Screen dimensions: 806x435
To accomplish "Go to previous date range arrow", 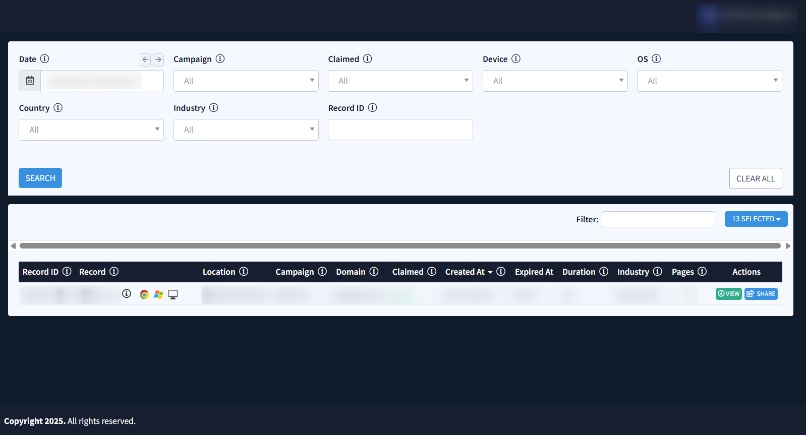I will pos(145,59).
